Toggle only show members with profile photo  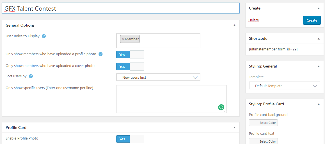click(x=130, y=55)
